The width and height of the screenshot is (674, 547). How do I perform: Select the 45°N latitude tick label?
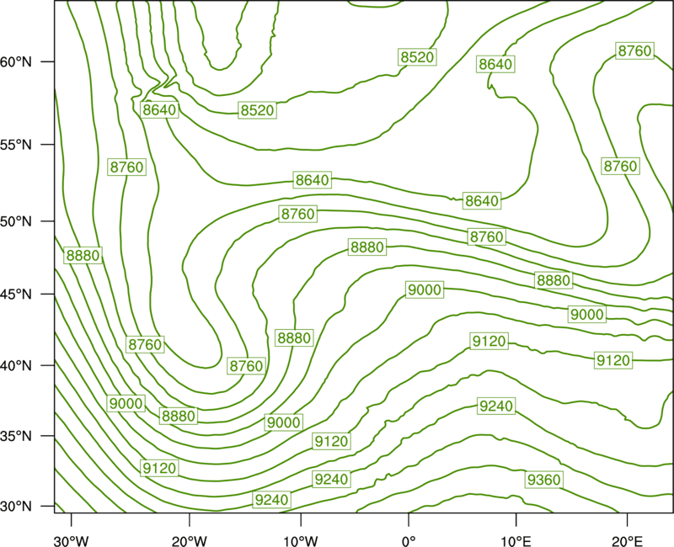pyautogui.click(x=16, y=295)
